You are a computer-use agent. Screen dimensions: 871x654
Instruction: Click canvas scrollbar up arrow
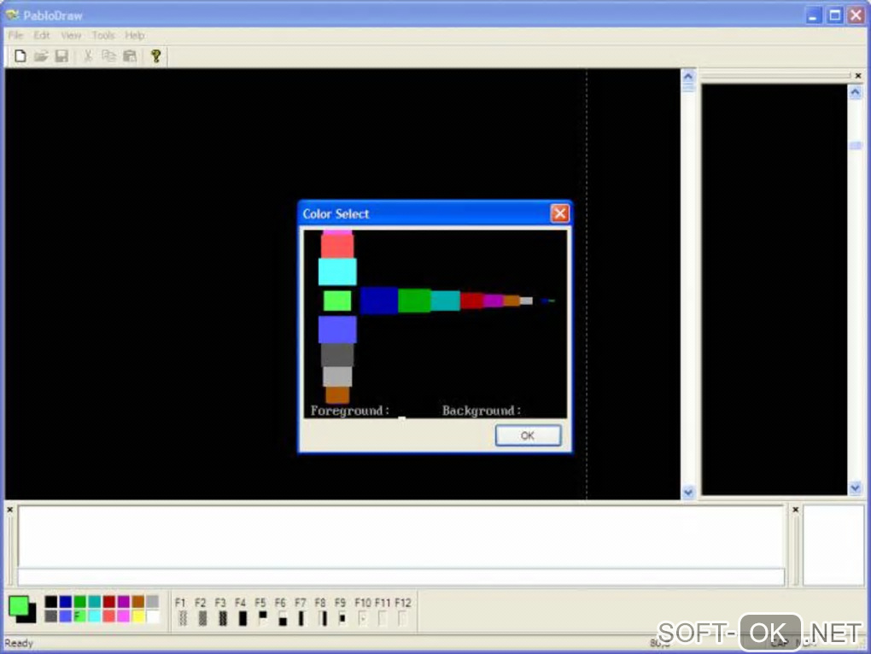[688, 76]
